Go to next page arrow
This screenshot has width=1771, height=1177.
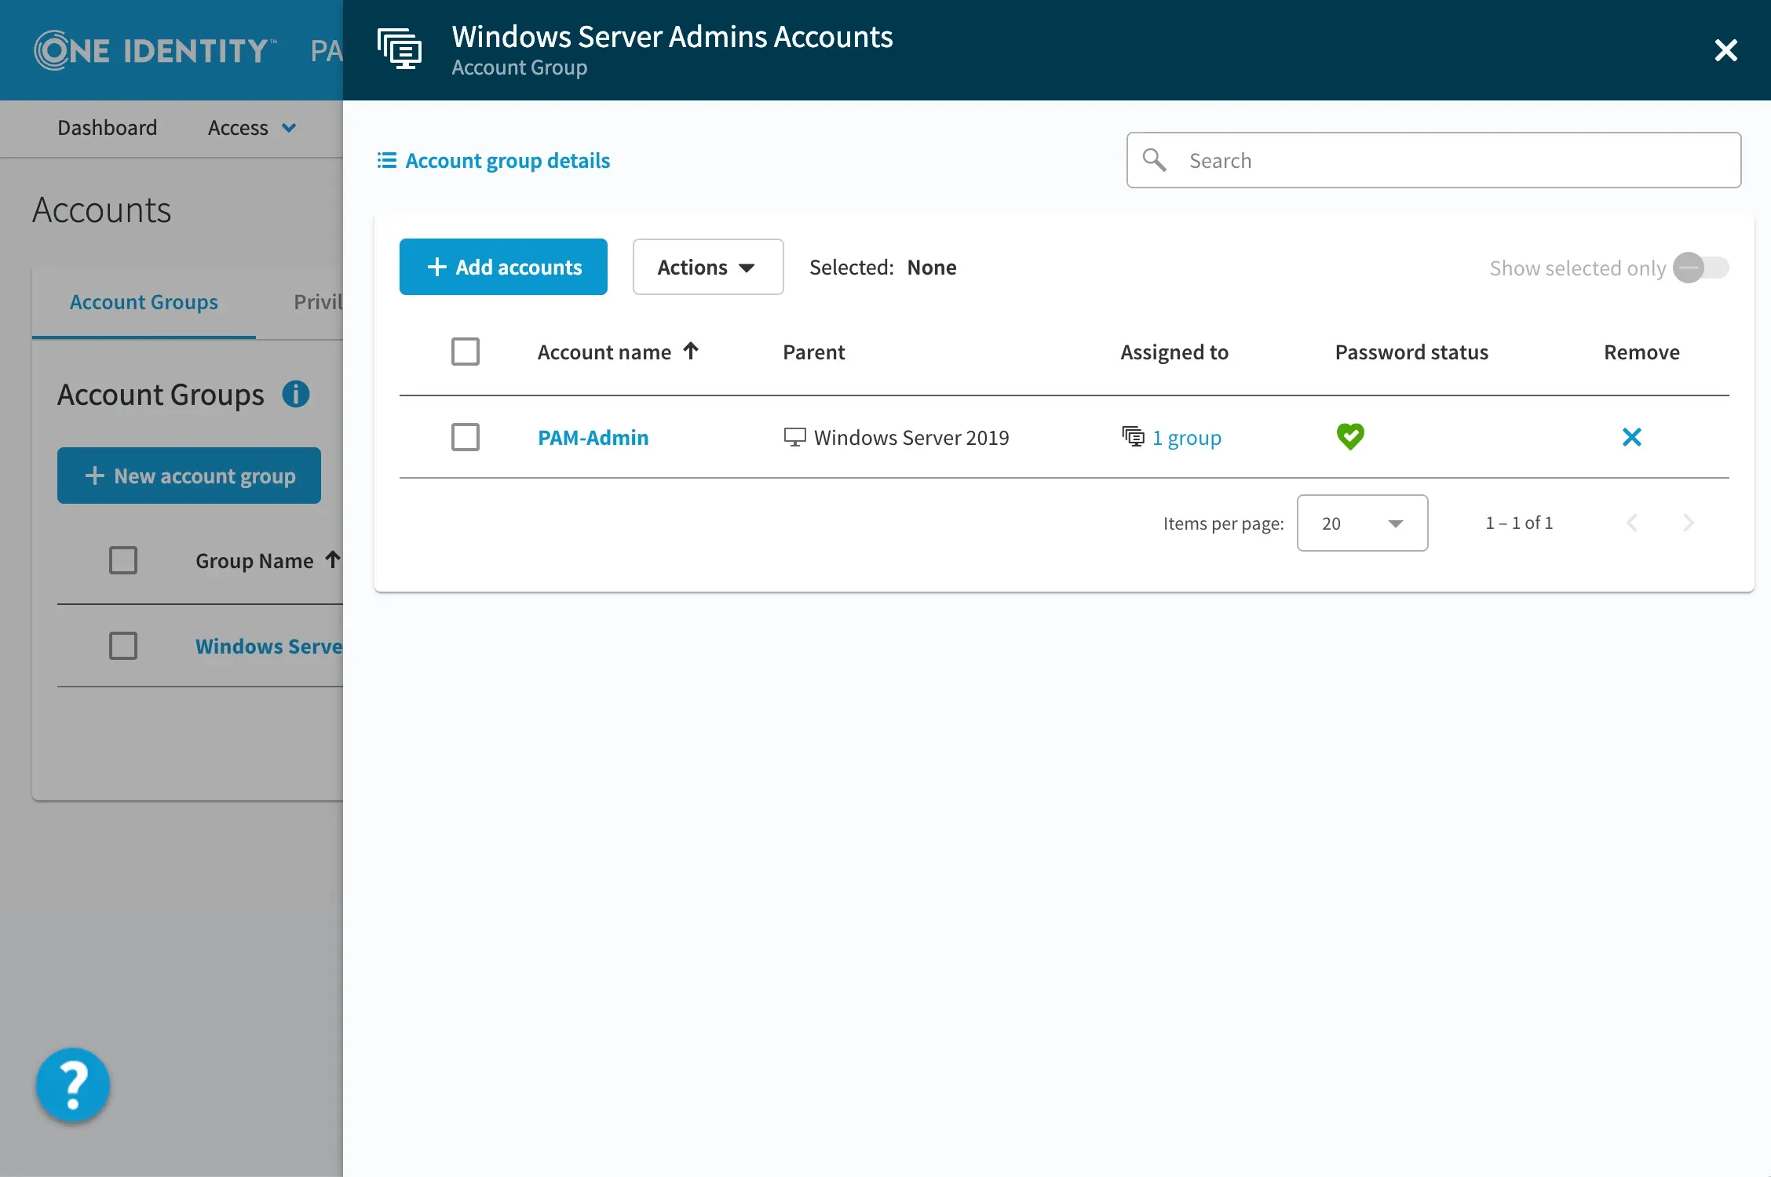click(1689, 523)
